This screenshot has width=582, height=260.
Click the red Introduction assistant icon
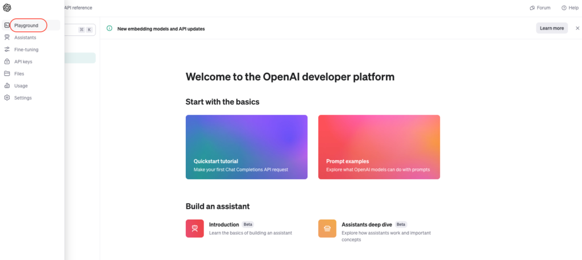coord(194,228)
